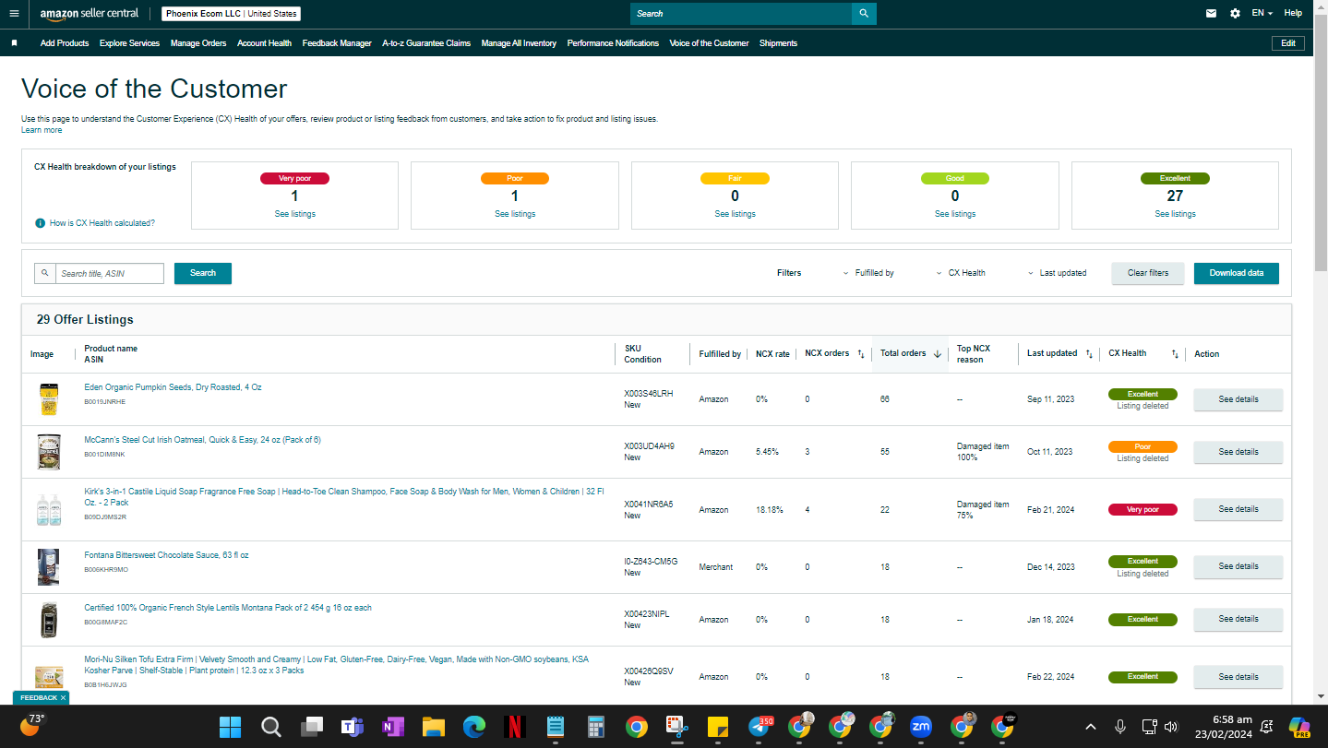Image resolution: width=1328 pixels, height=748 pixels.
Task: Open Explore Services in the nav bar
Action: click(129, 43)
